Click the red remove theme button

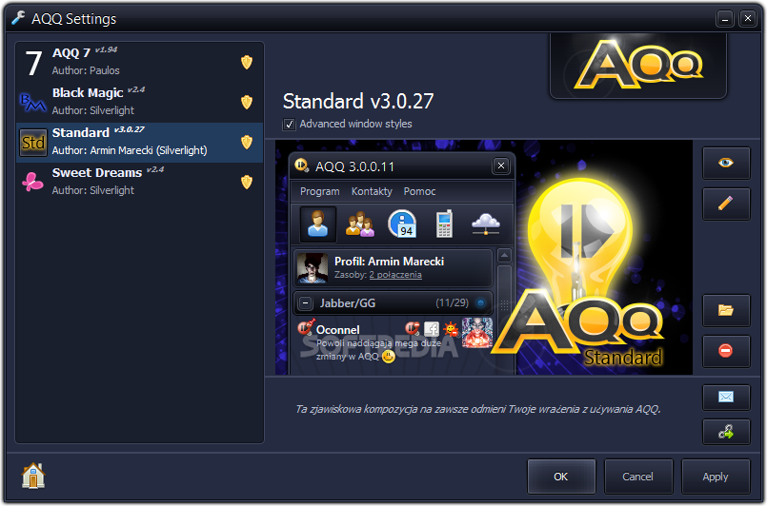[726, 351]
